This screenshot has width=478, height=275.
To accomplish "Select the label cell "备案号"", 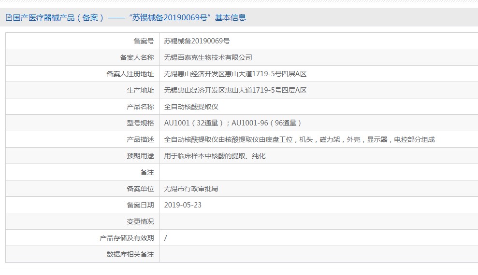I will coord(144,41).
